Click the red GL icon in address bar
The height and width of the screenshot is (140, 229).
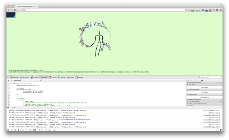click(x=186, y=10)
